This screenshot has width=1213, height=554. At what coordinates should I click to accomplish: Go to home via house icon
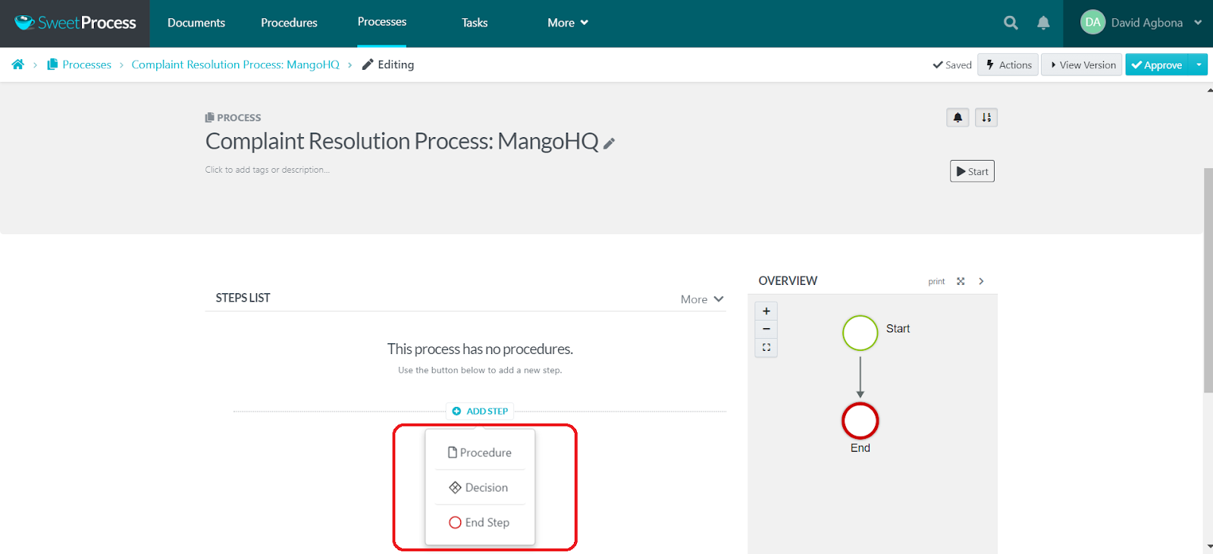click(x=17, y=64)
